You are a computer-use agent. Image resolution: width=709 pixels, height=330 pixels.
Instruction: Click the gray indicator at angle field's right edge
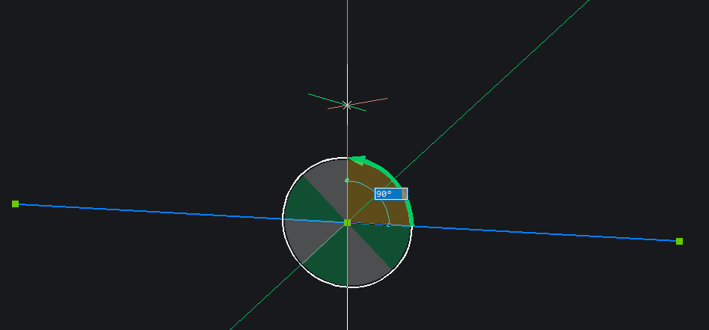point(405,194)
